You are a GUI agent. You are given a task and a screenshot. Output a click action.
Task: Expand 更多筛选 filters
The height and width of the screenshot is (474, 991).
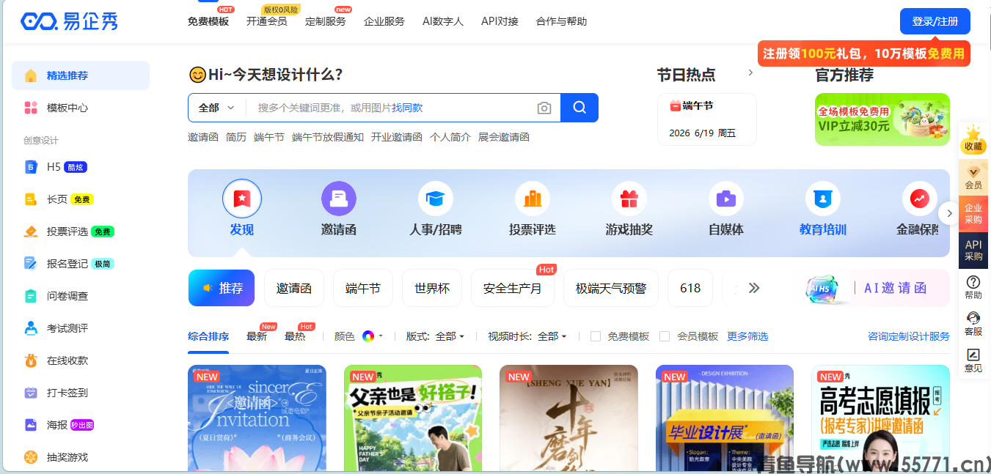click(x=747, y=336)
